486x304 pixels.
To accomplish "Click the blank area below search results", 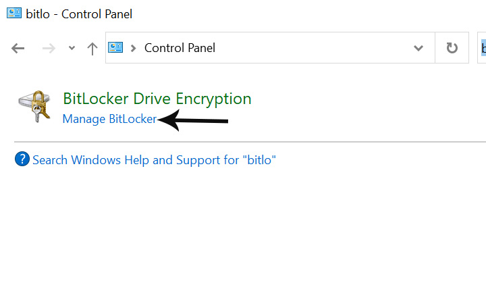I will click(243, 236).
